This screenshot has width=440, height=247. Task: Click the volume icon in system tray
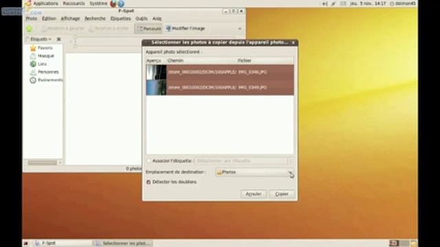click(x=324, y=3)
